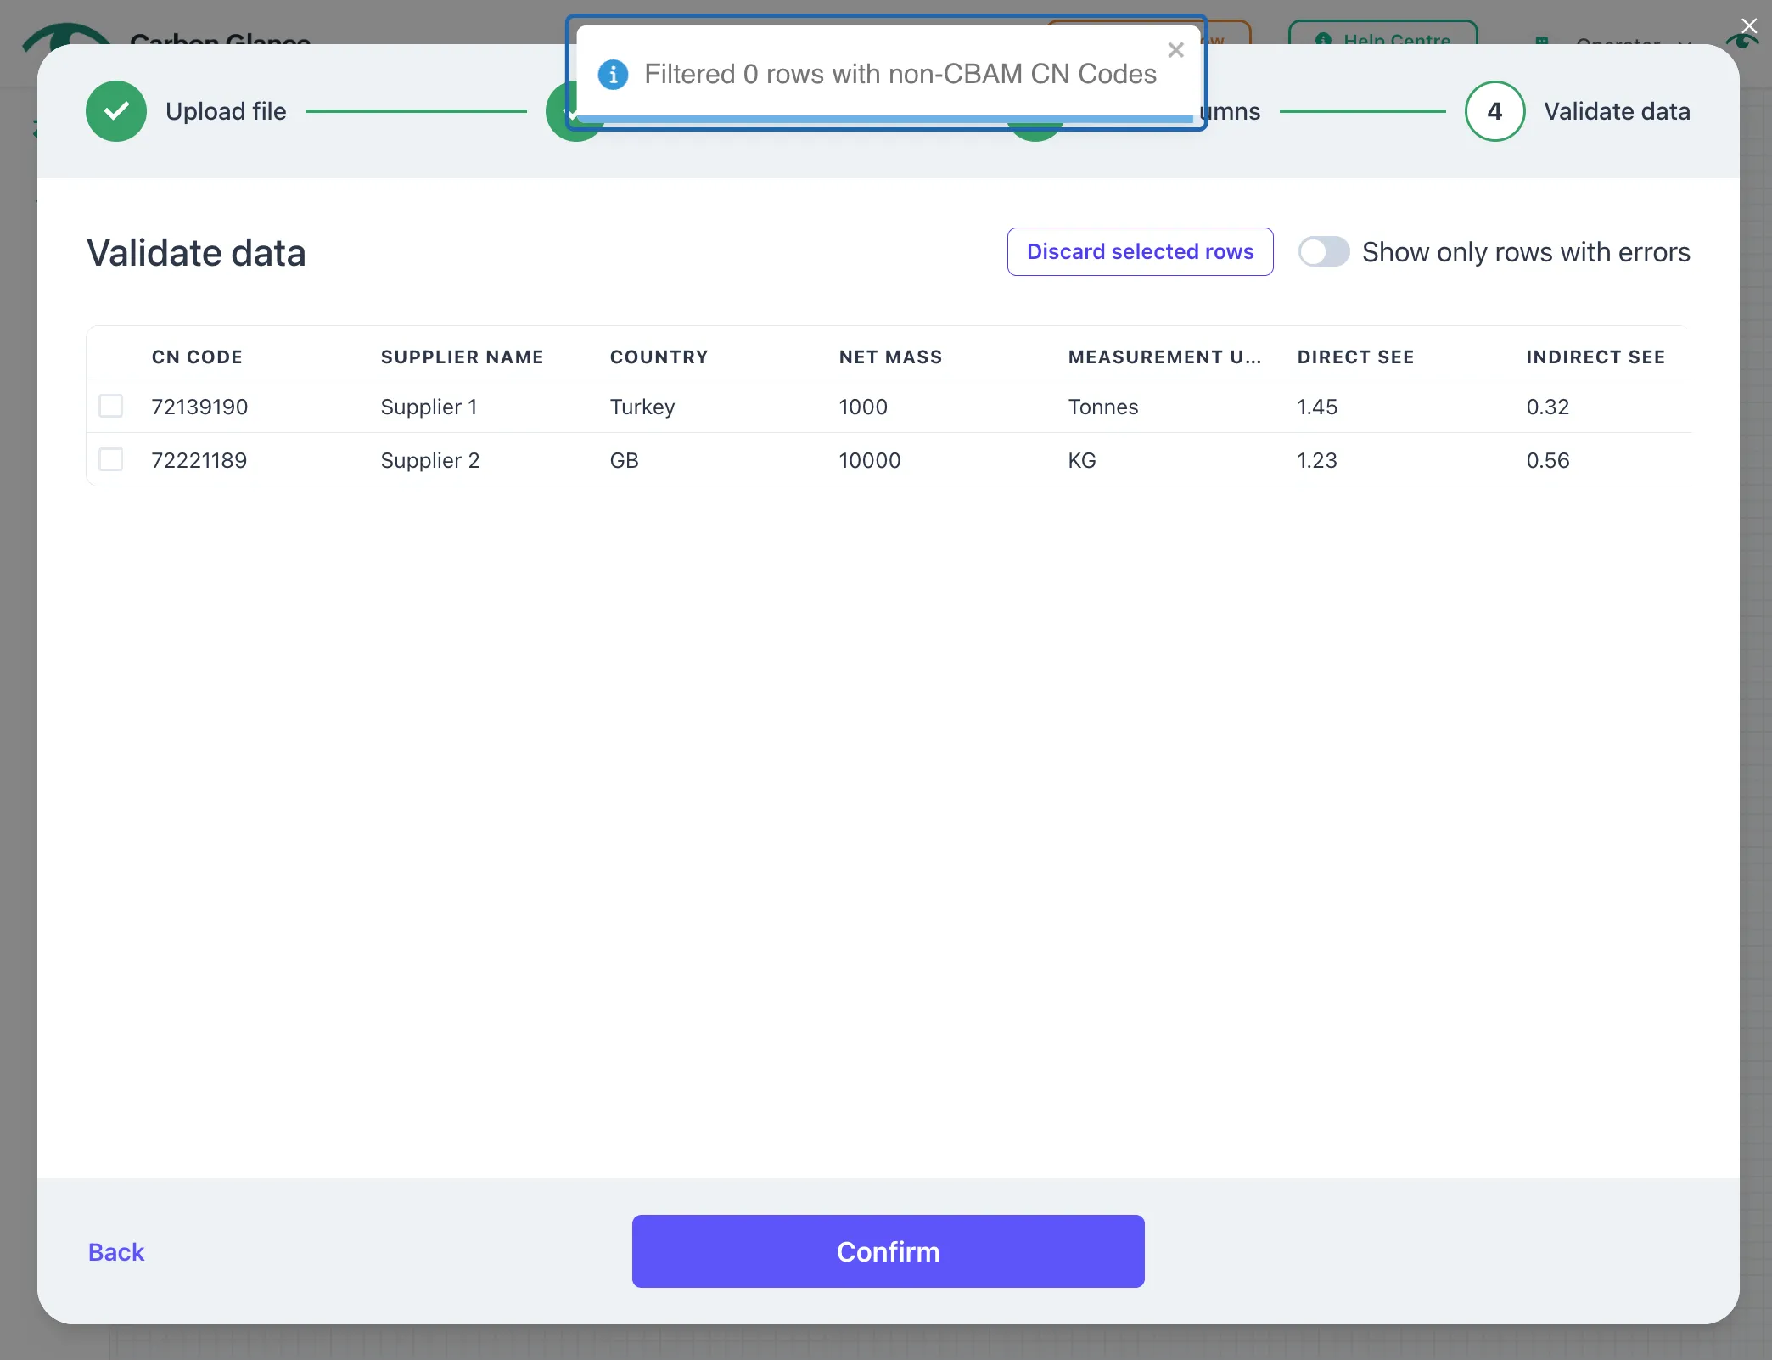Click the INDIRECT SEE column header
The height and width of the screenshot is (1360, 1772).
(x=1595, y=357)
